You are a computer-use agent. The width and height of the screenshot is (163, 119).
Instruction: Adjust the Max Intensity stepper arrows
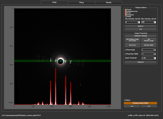pyautogui.click(x=155, y=22)
